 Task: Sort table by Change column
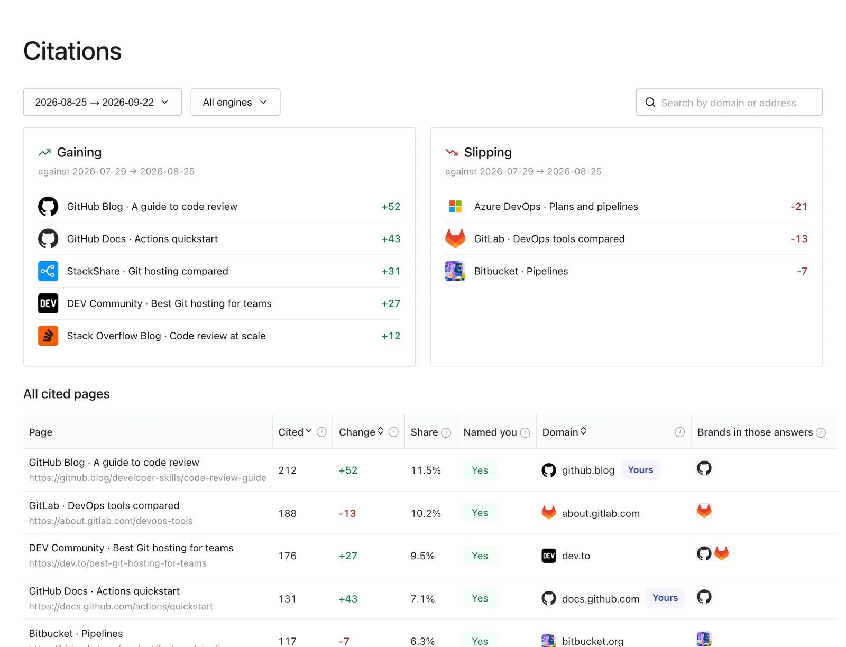coord(361,432)
